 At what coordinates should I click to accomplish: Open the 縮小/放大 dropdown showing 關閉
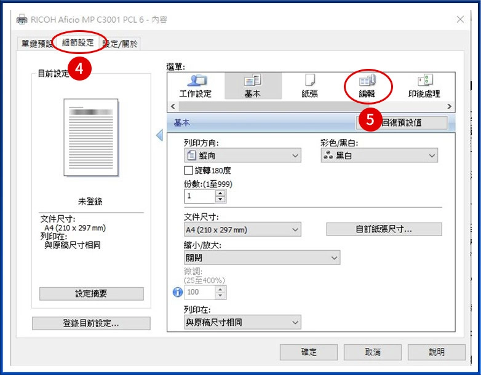tap(262, 258)
